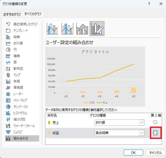
Task: Click the ユーザー設定の組み合わせ heading
Action: [70, 43]
